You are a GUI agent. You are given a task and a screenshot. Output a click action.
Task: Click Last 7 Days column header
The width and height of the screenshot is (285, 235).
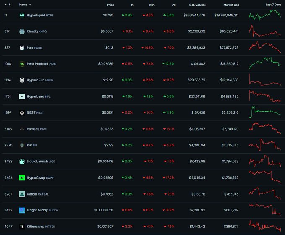click(273, 5)
